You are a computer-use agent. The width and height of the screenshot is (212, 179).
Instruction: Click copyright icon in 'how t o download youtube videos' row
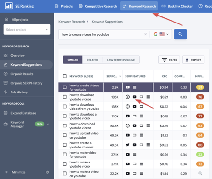pyautogui.click(x=128, y=125)
